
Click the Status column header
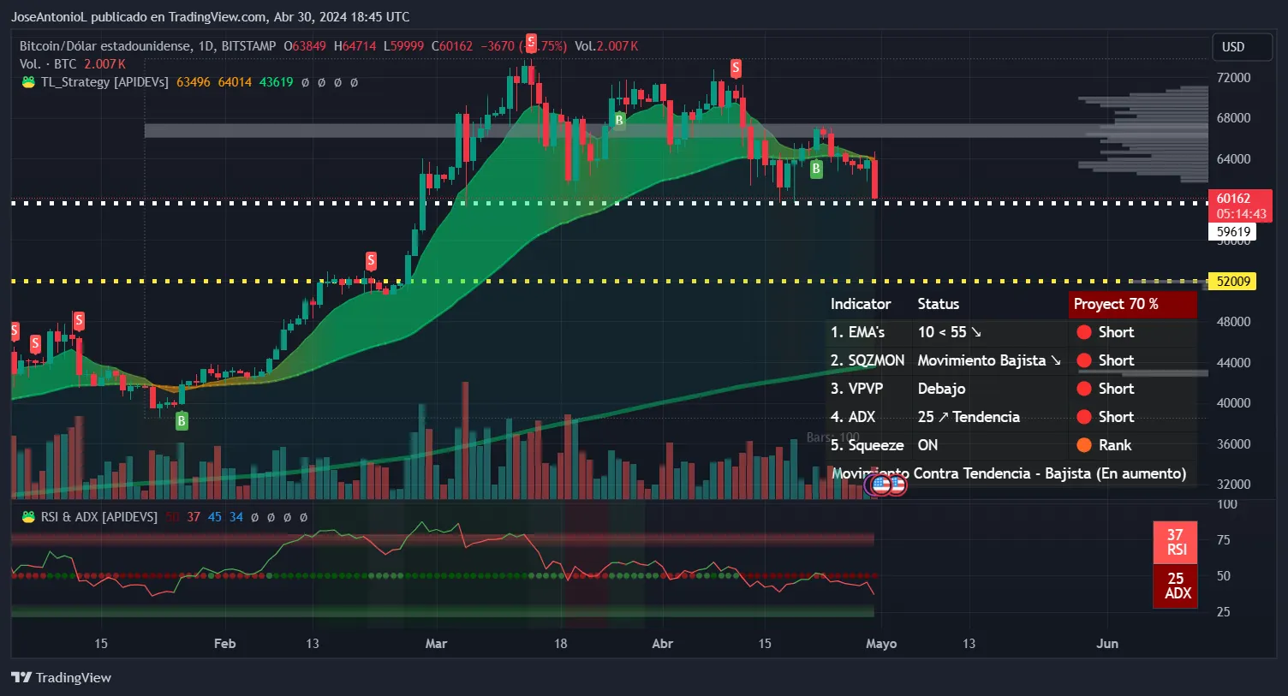coord(938,304)
